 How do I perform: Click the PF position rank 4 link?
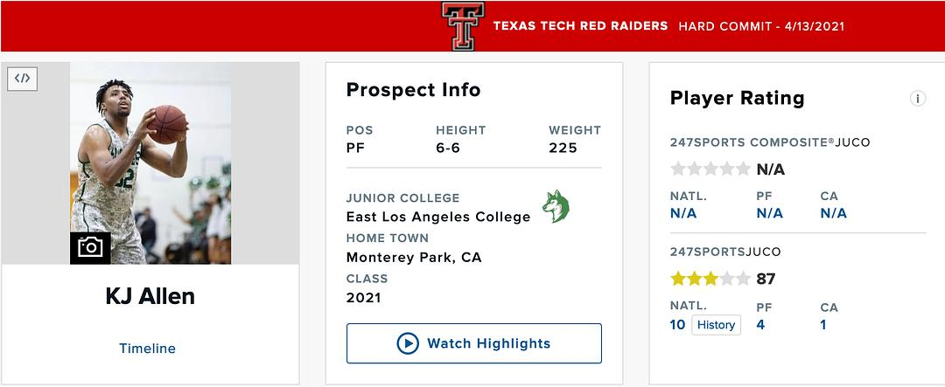pyautogui.click(x=760, y=325)
